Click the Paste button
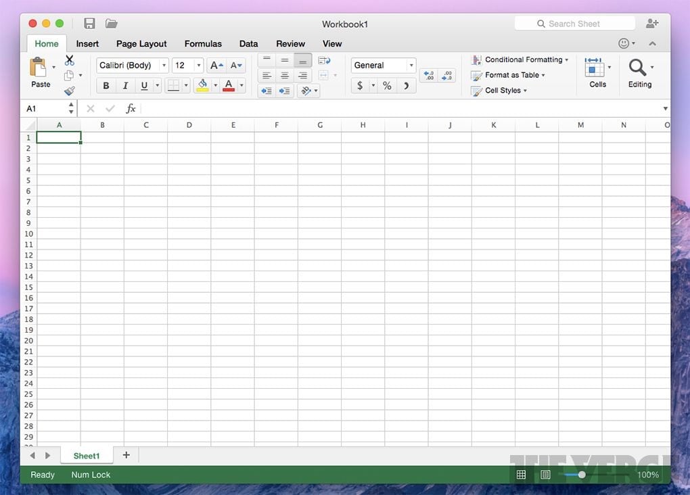The width and height of the screenshot is (690, 495). 40,72
